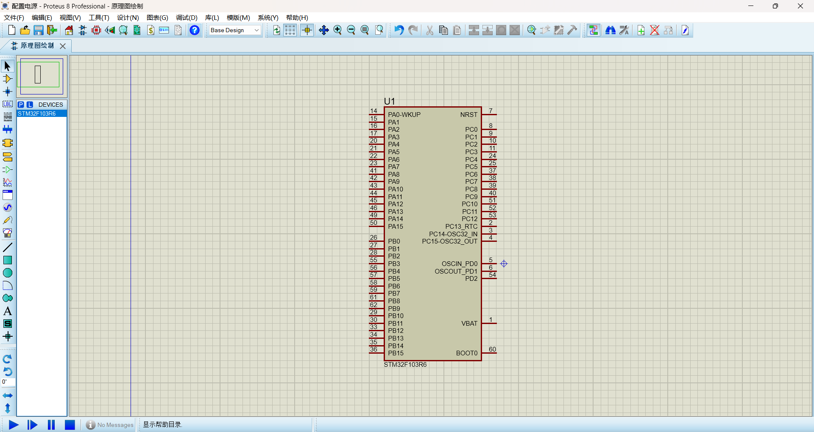The image size is (814, 432).
Task: Select the 2D Closed Path tool
Action: coord(8,298)
